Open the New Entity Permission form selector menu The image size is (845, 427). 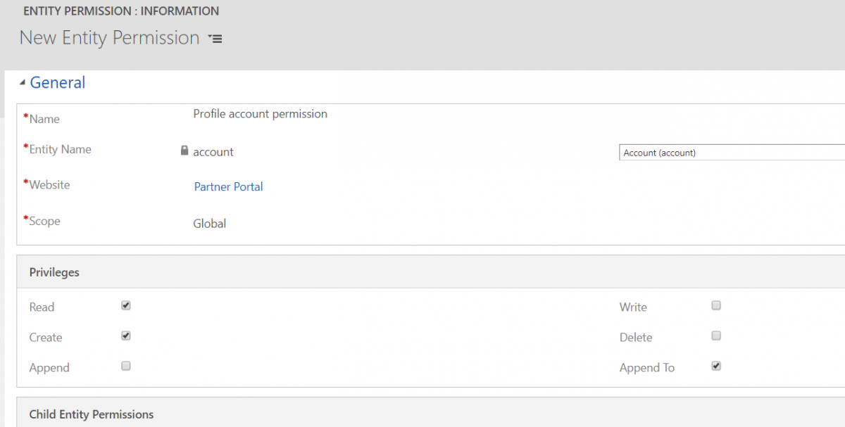point(215,39)
